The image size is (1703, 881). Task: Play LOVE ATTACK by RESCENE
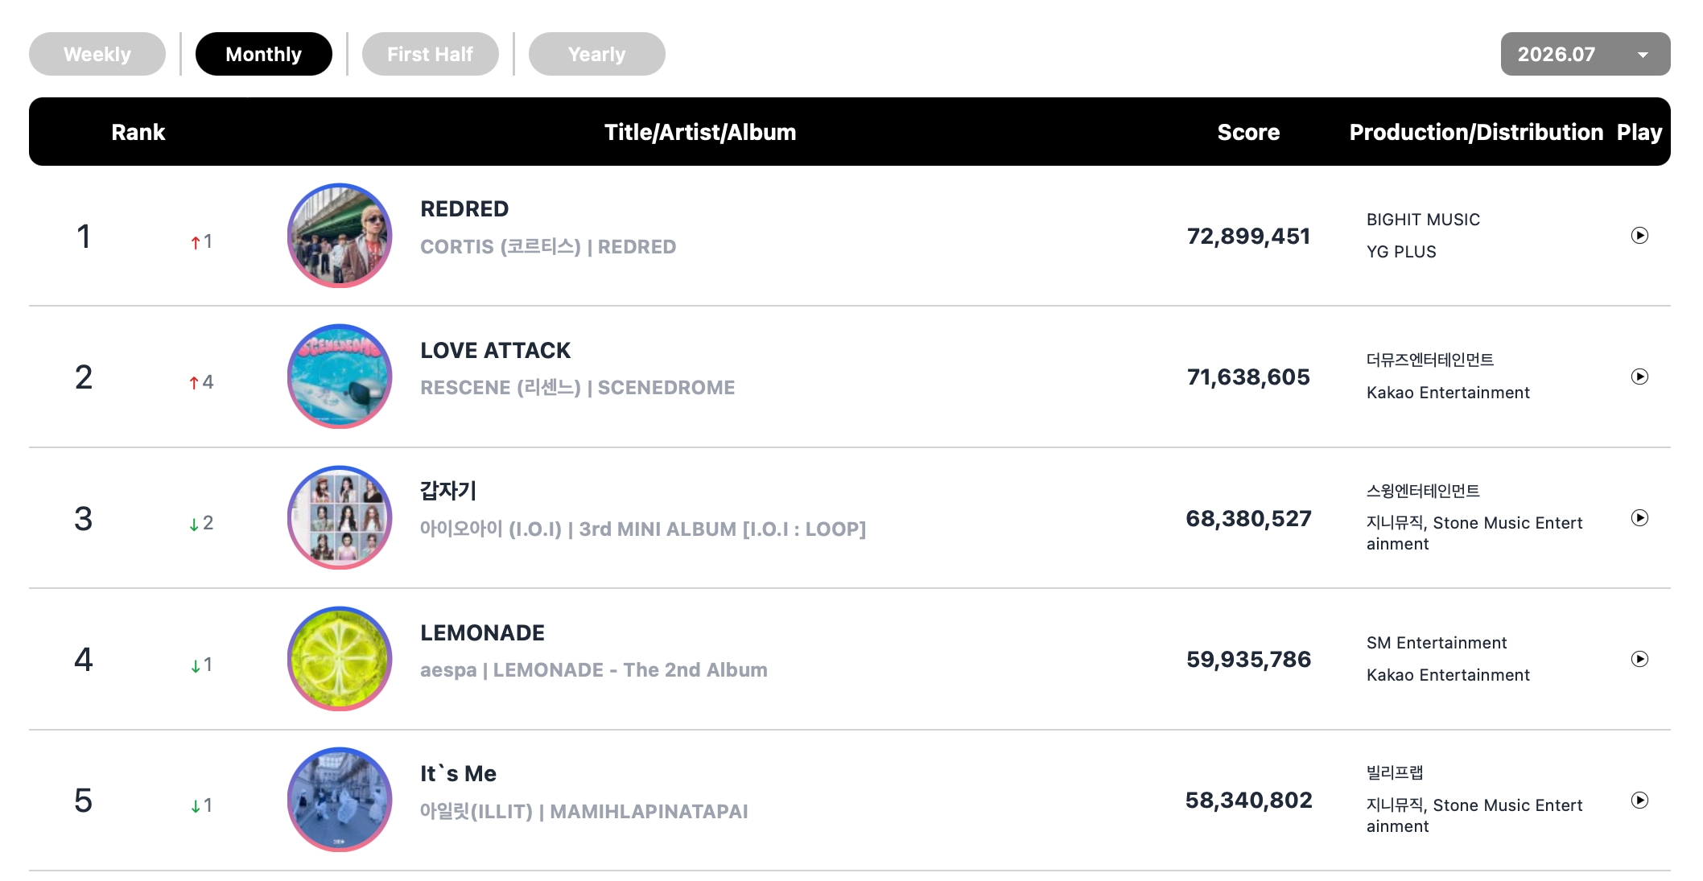click(x=1639, y=377)
